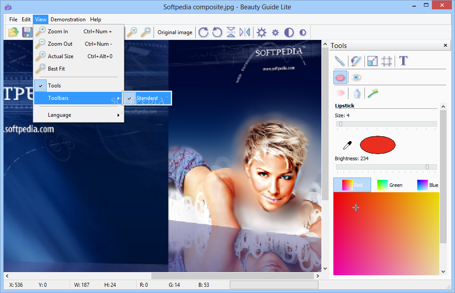Select the undo brush tool
Viewport: 455px width, 293px height.
point(356,61)
